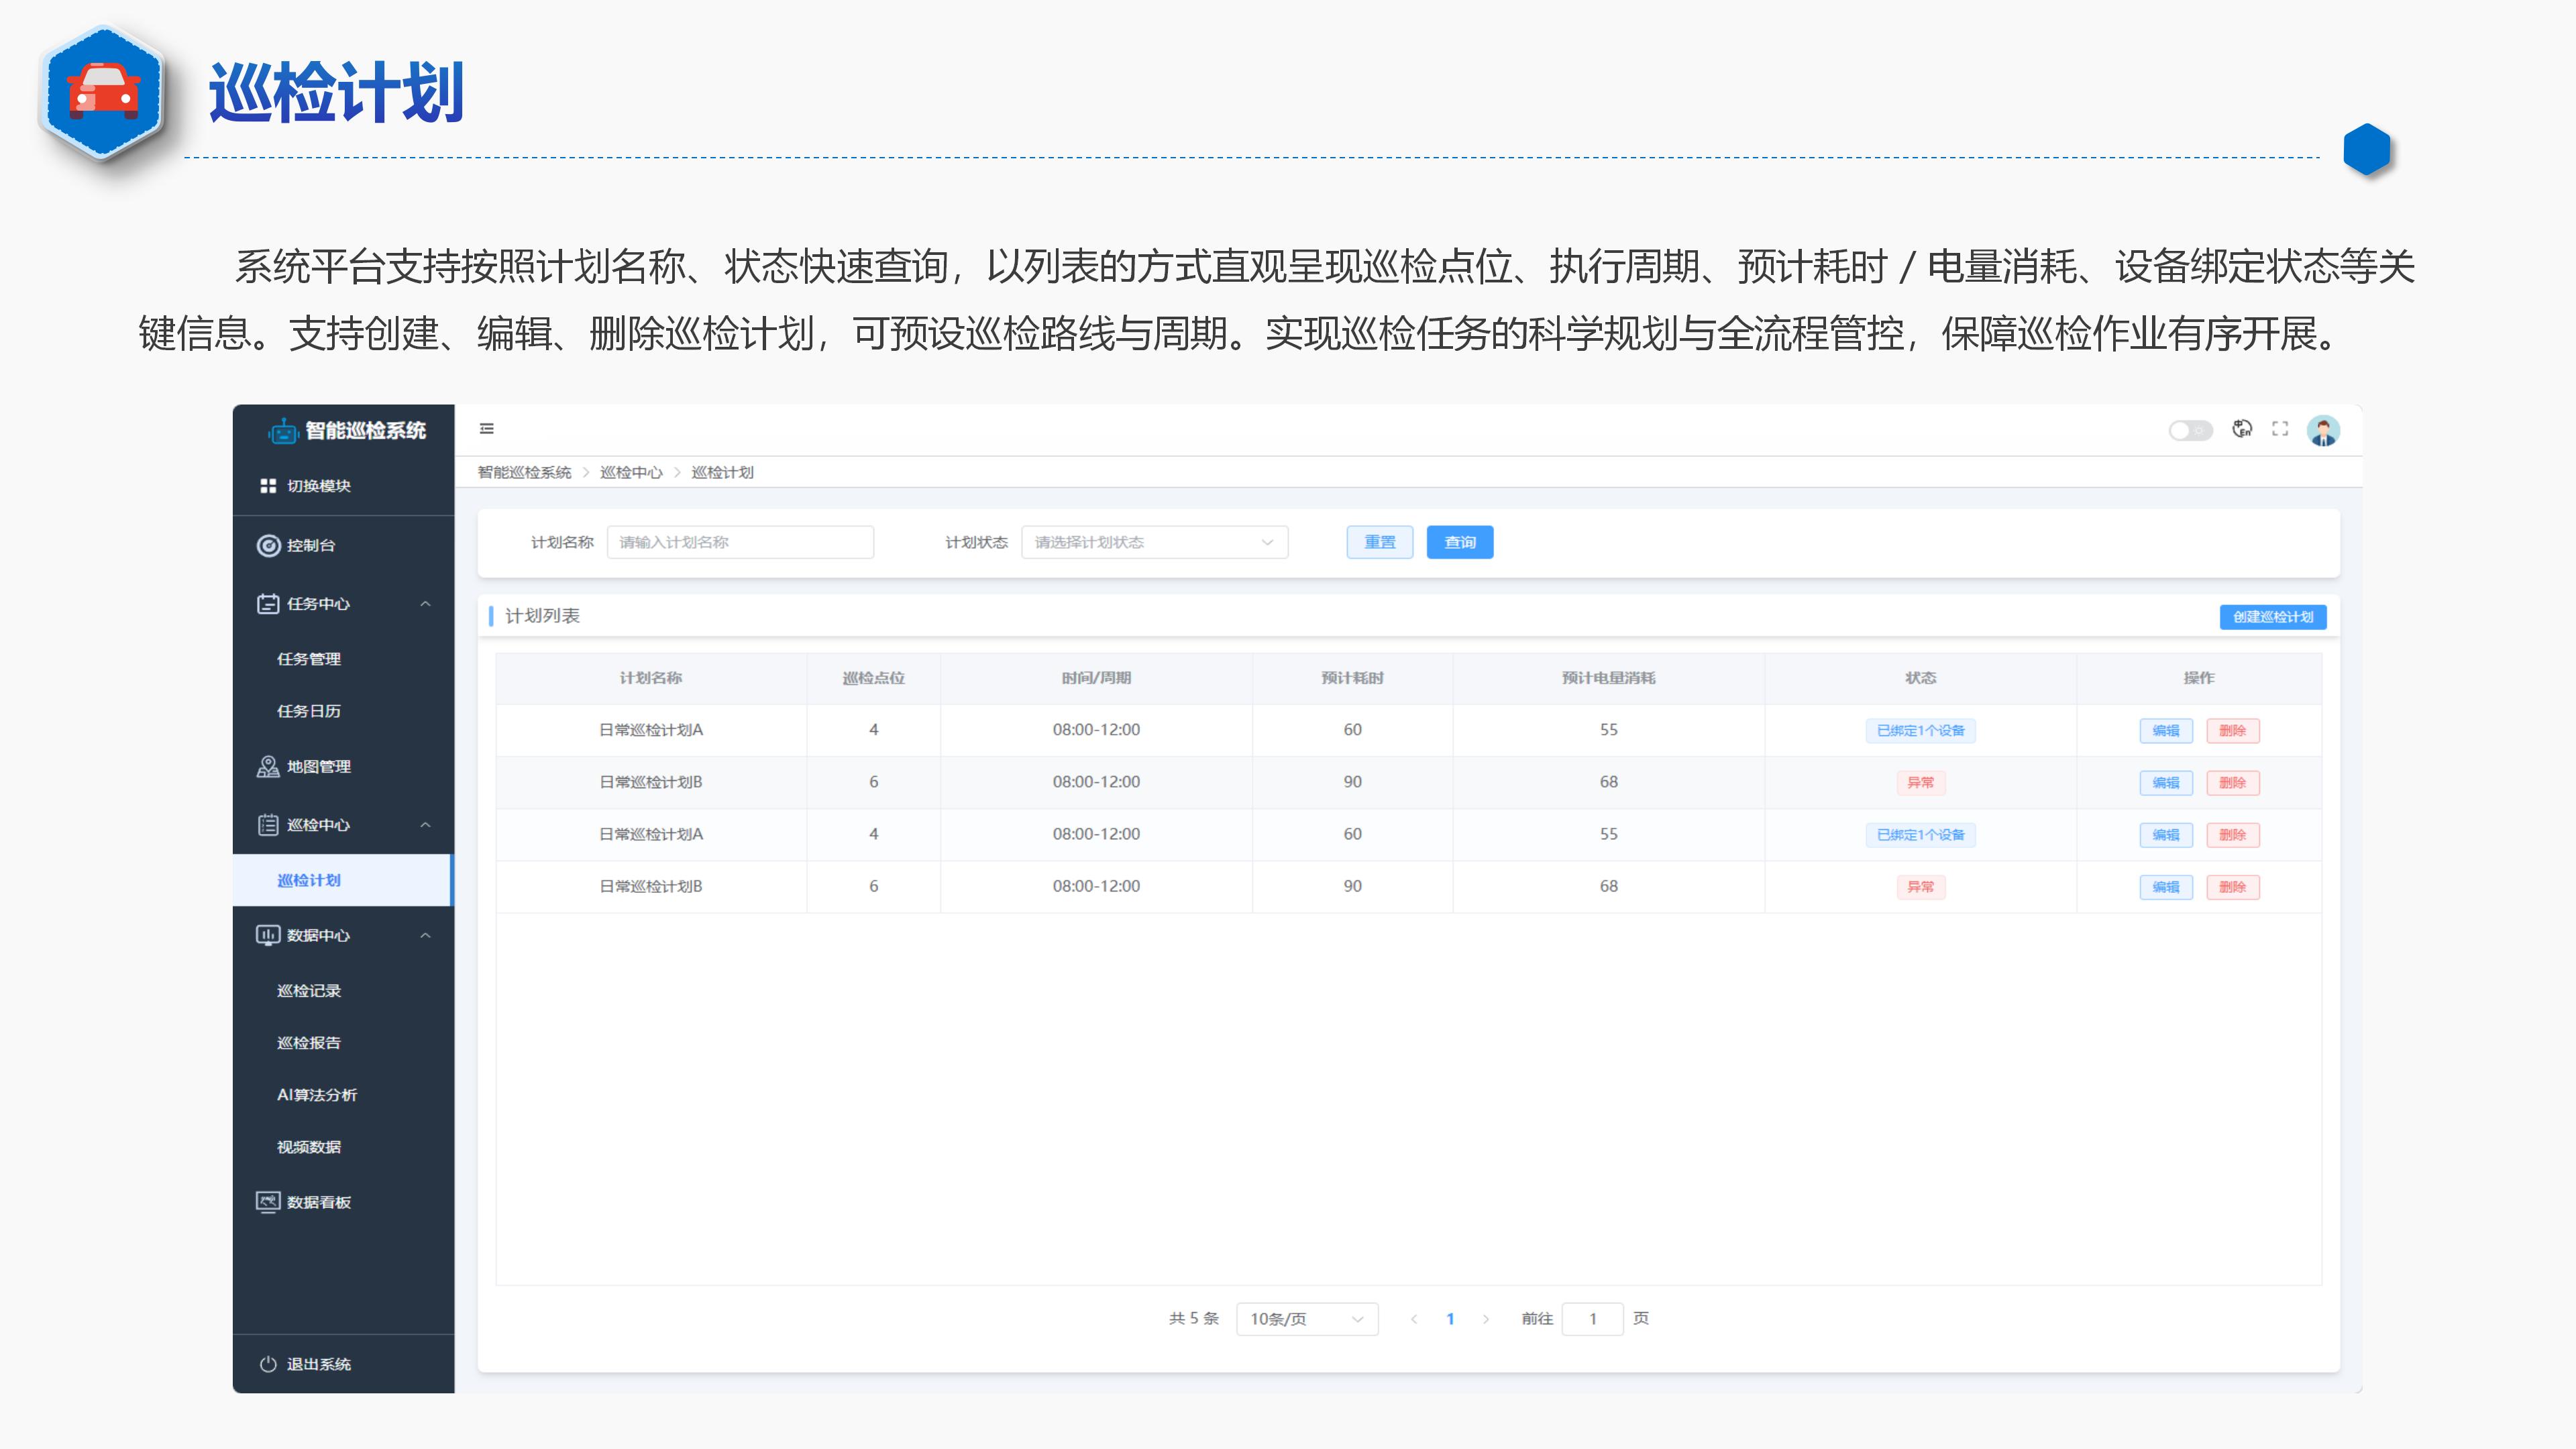
Task: Click the 计划名称 input field
Action: click(740, 542)
